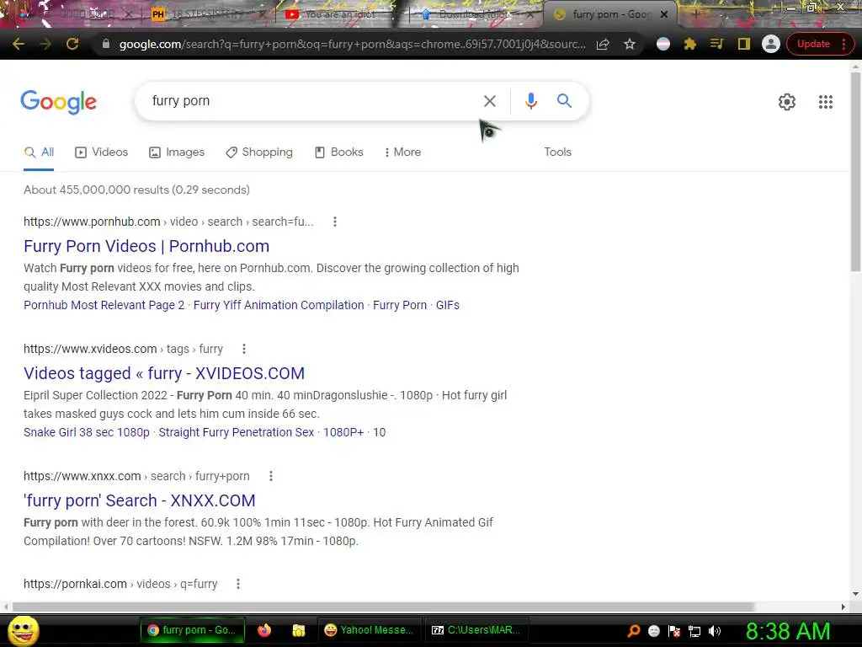Go back to the previous page in Chrome
The height and width of the screenshot is (647, 862).
point(18,44)
